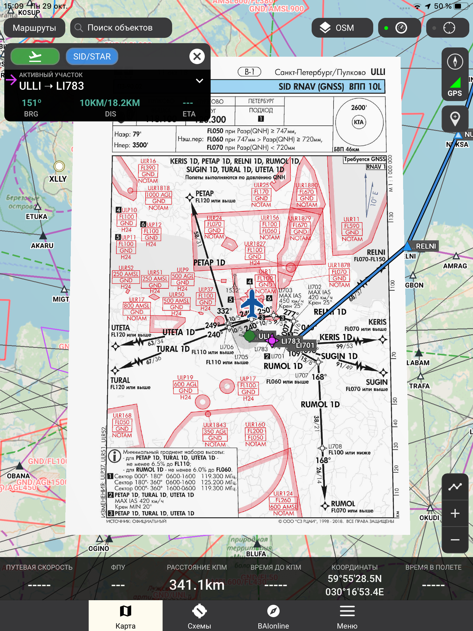Viewport: 473px width, 631px height.
Task: Switch to the Карта tab
Action: [x=126, y=616]
